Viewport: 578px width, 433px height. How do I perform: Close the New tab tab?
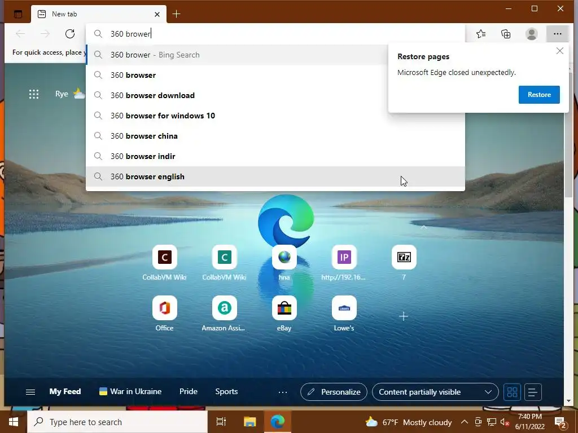pyautogui.click(x=157, y=14)
